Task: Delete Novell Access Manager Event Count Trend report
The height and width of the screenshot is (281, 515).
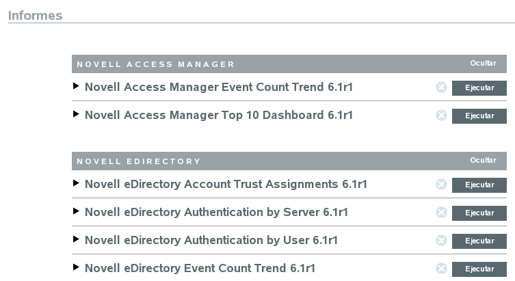Action: (x=441, y=88)
